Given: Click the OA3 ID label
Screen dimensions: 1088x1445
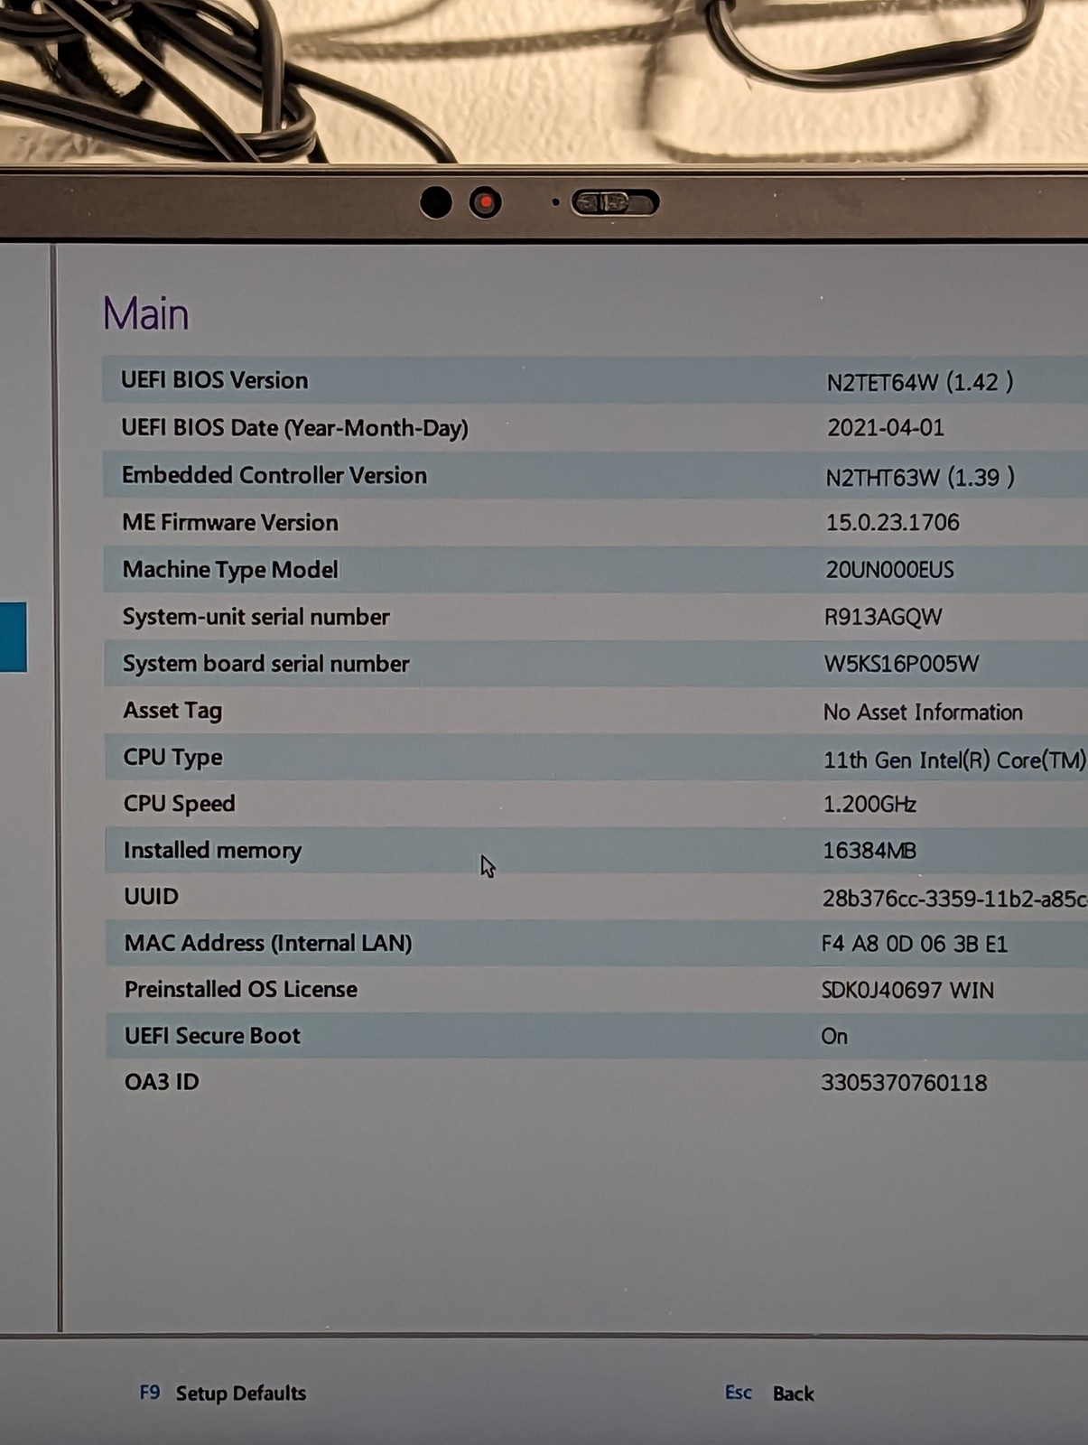Looking at the screenshot, I should pos(162,1082).
